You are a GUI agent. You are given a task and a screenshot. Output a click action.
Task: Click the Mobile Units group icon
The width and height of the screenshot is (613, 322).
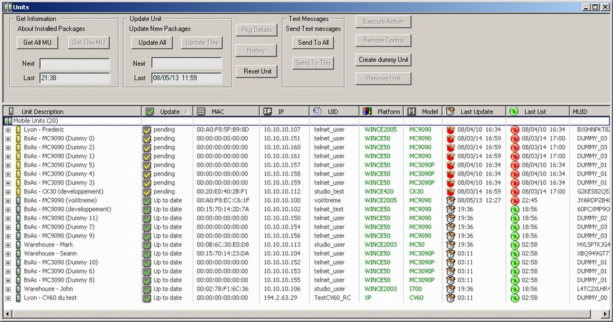click(x=8, y=120)
